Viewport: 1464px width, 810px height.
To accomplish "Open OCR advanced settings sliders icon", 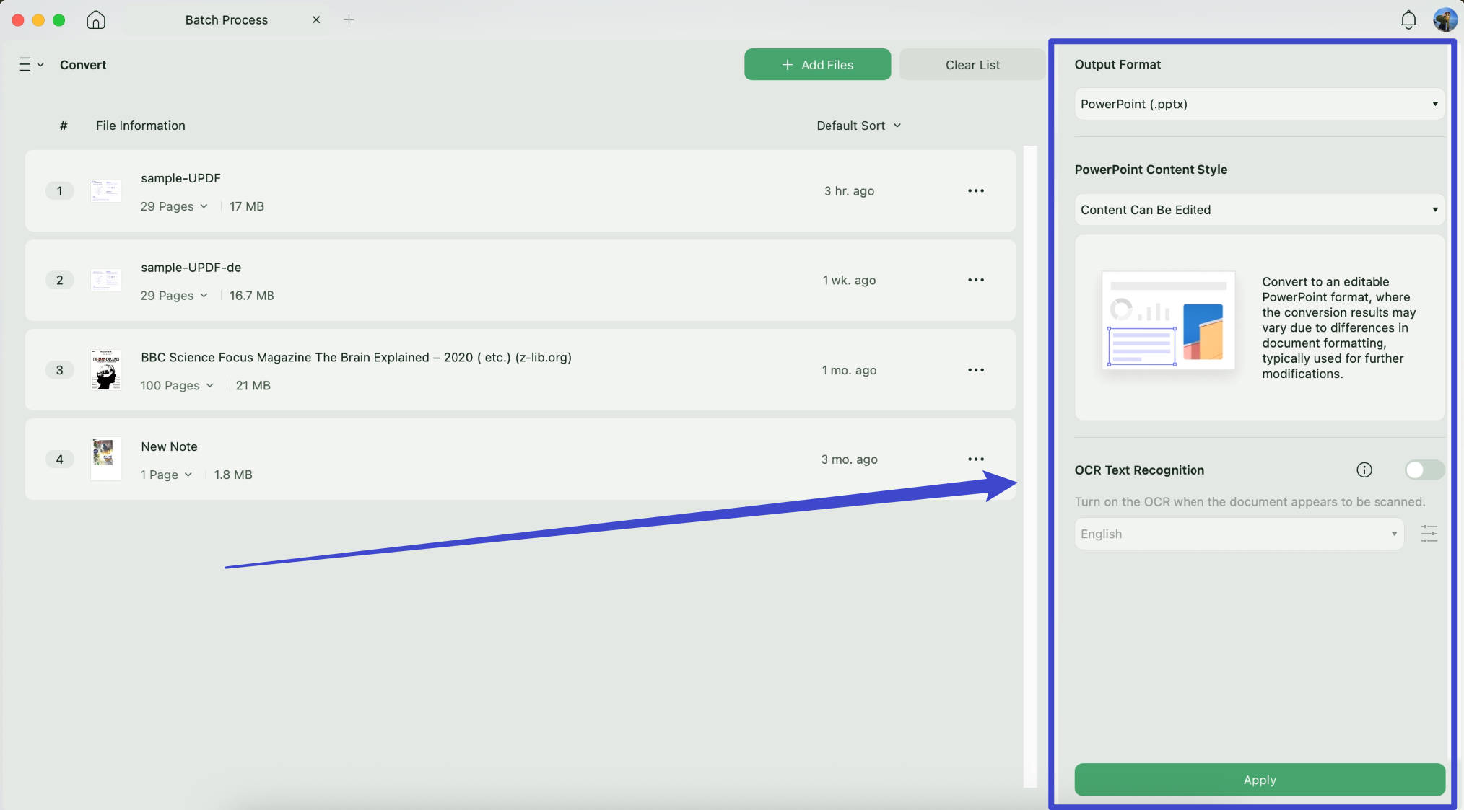I will click(1429, 534).
